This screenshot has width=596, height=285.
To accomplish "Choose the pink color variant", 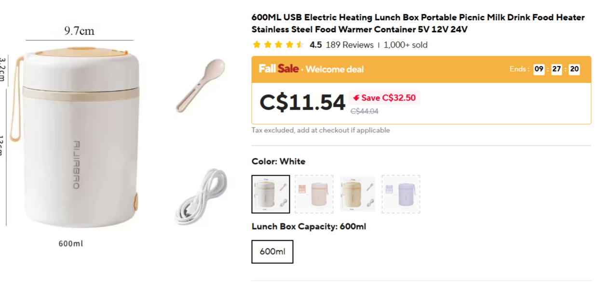I will [314, 194].
